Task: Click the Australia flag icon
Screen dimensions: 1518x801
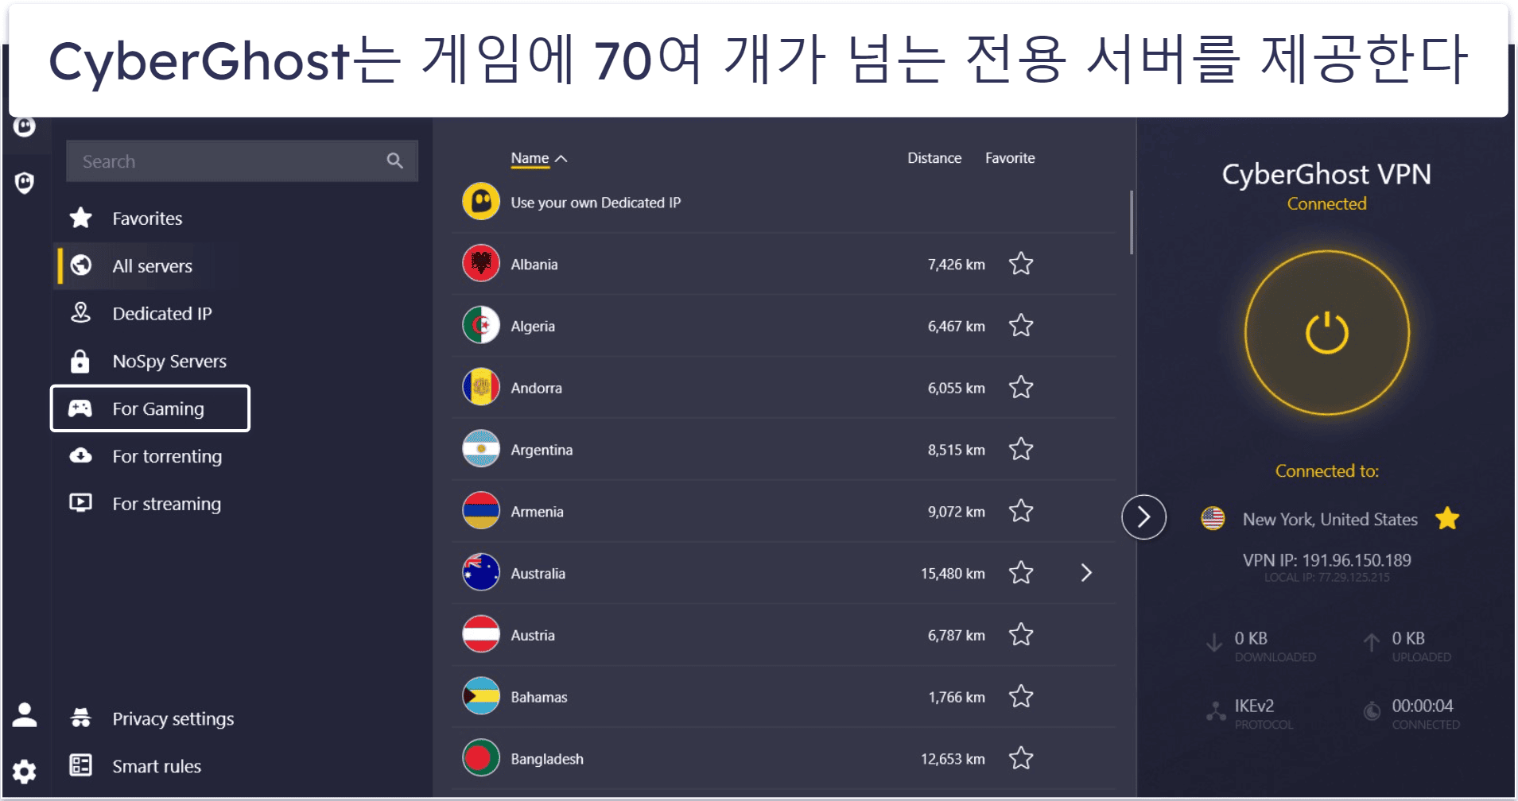Action: click(x=481, y=573)
